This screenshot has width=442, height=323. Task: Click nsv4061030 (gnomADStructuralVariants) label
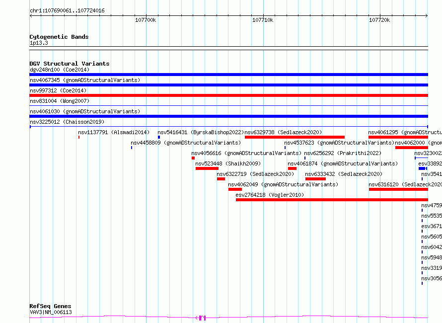[85, 111]
